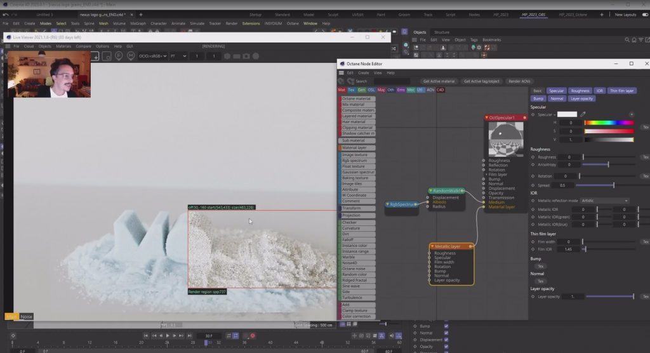Screen dimensions: 650x353
Task: Open the PT kernel type dropdown
Action: tap(178, 56)
